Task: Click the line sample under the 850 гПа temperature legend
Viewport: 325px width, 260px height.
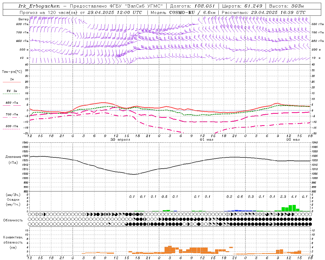Action: click(x=12, y=105)
